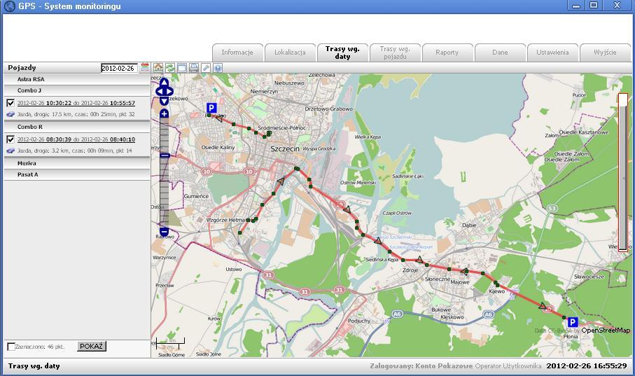The height and width of the screenshot is (376, 635).
Task: Collapse the Combo J vehicle section
Action: point(77,91)
